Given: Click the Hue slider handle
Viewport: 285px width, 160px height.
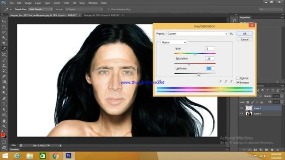Looking at the screenshot, I should pyautogui.click(x=195, y=54).
